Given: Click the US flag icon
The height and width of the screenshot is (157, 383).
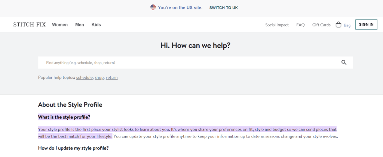Looking at the screenshot, I should pyautogui.click(x=153, y=7).
